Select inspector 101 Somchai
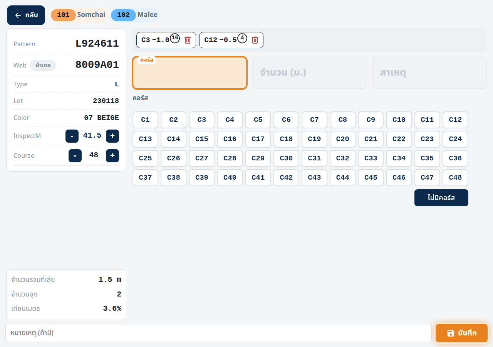 pos(80,15)
